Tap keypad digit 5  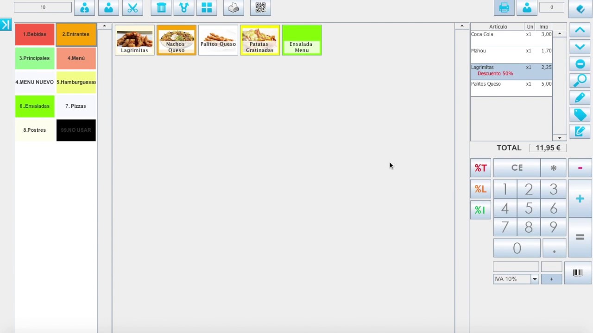coord(529,209)
